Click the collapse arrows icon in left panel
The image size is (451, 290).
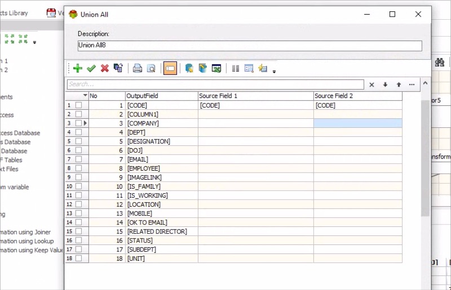tap(23, 39)
